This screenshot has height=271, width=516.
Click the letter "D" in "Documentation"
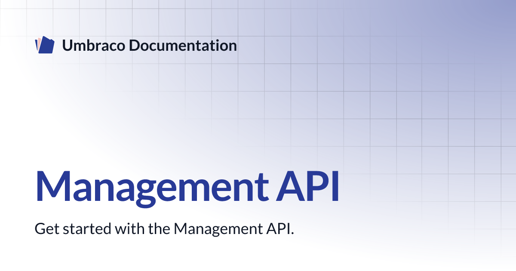coord(134,46)
